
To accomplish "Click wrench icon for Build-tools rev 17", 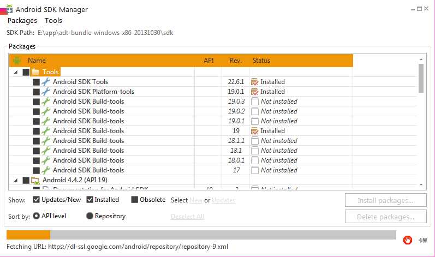I will (46, 170).
